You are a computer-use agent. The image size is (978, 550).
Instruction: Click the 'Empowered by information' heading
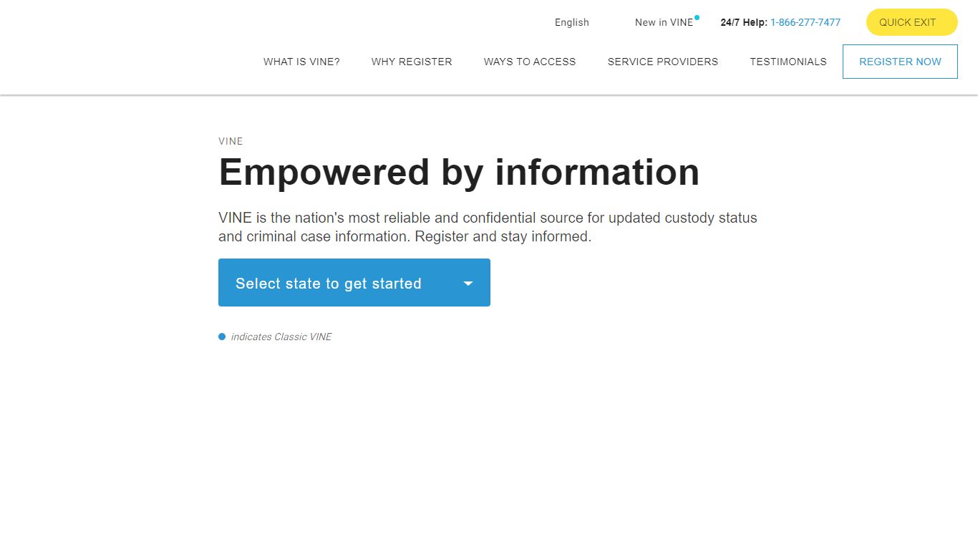(459, 172)
